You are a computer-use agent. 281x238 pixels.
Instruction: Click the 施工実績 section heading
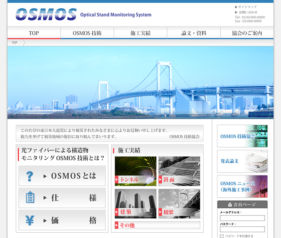(x=129, y=151)
